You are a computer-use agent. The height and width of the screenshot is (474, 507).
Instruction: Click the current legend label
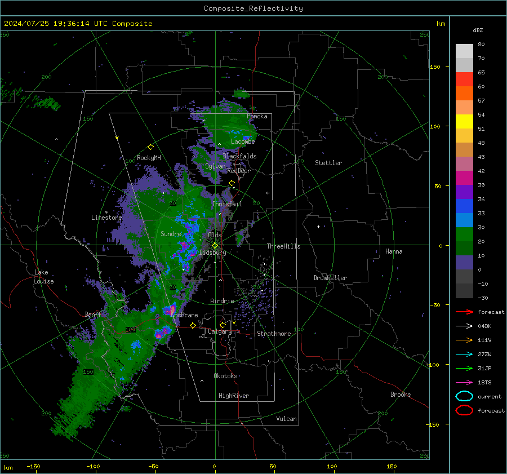click(x=490, y=397)
